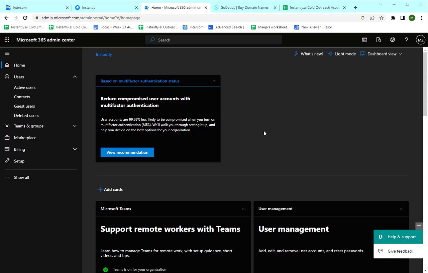Open What's new?

click(309, 54)
